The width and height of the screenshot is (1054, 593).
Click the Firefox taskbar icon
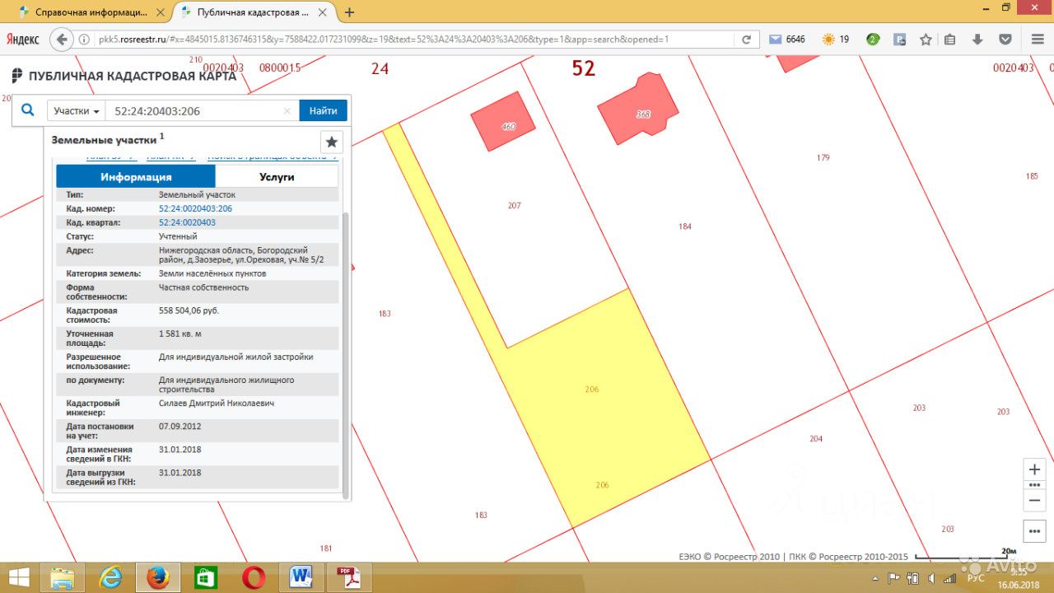[x=158, y=577]
